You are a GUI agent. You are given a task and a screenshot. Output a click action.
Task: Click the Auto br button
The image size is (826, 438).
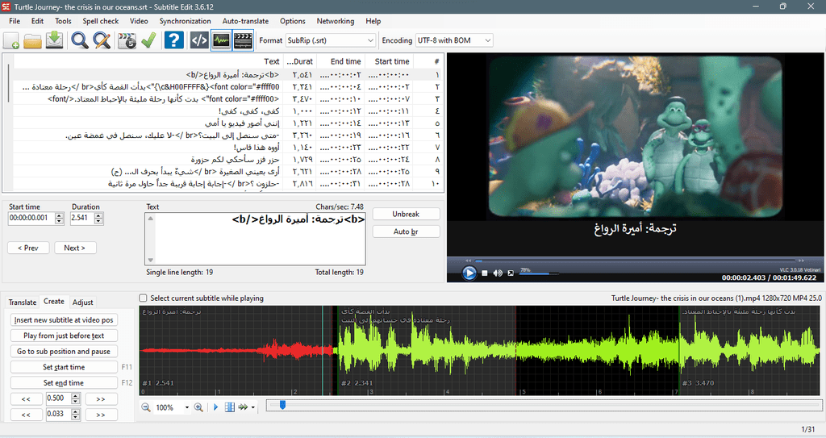pyautogui.click(x=406, y=232)
